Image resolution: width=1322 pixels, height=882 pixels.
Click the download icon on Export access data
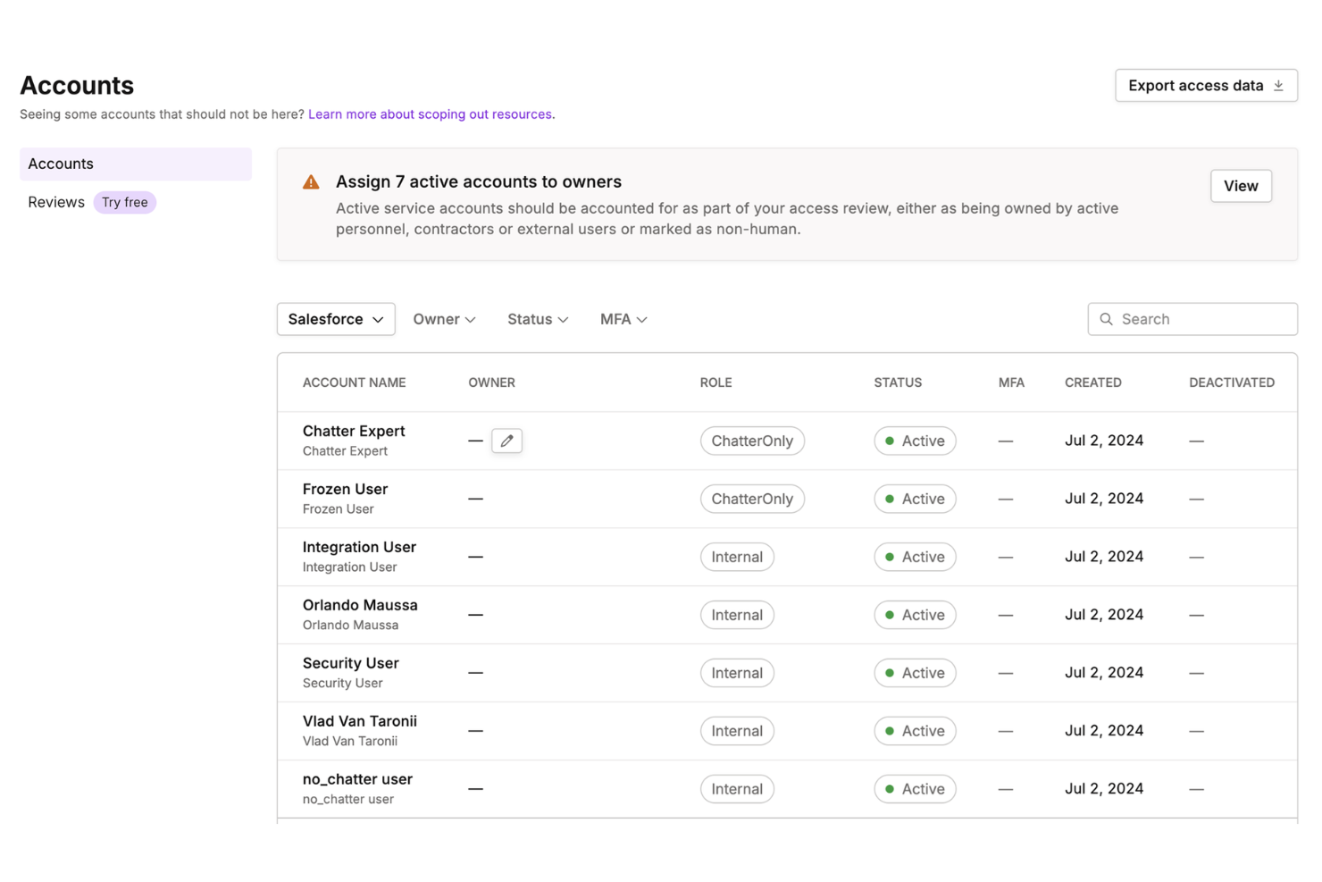[1279, 85]
